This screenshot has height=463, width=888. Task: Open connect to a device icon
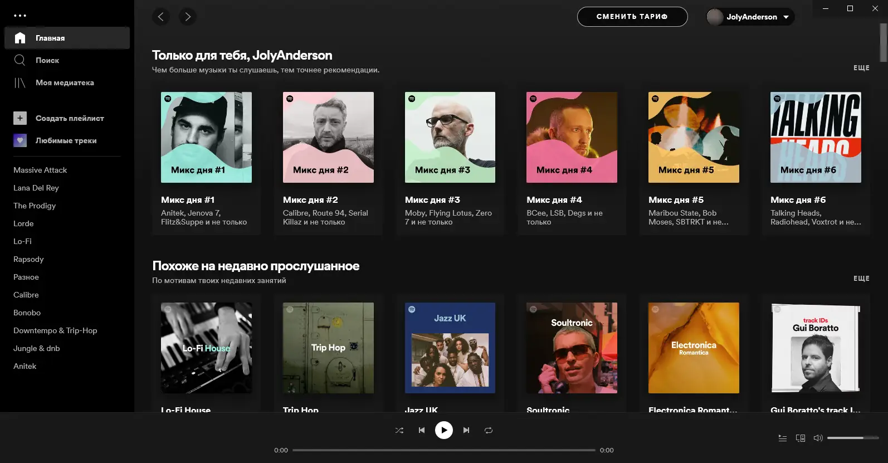[801, 438]
